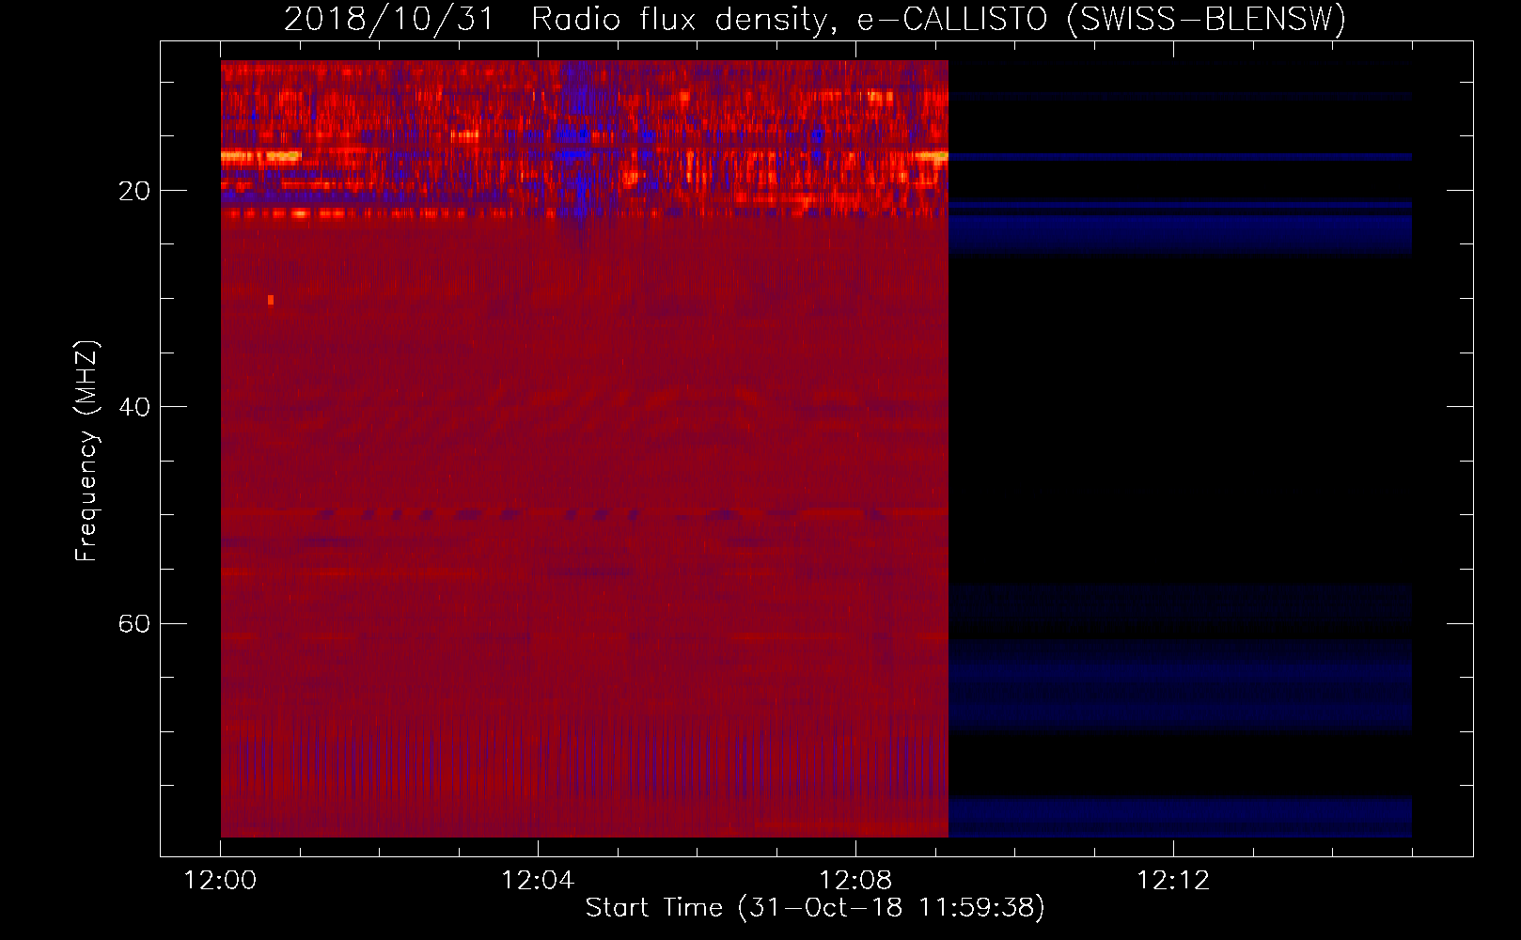
Task: Click the 20 frequency tick label
Action: (x=133, y=191)
